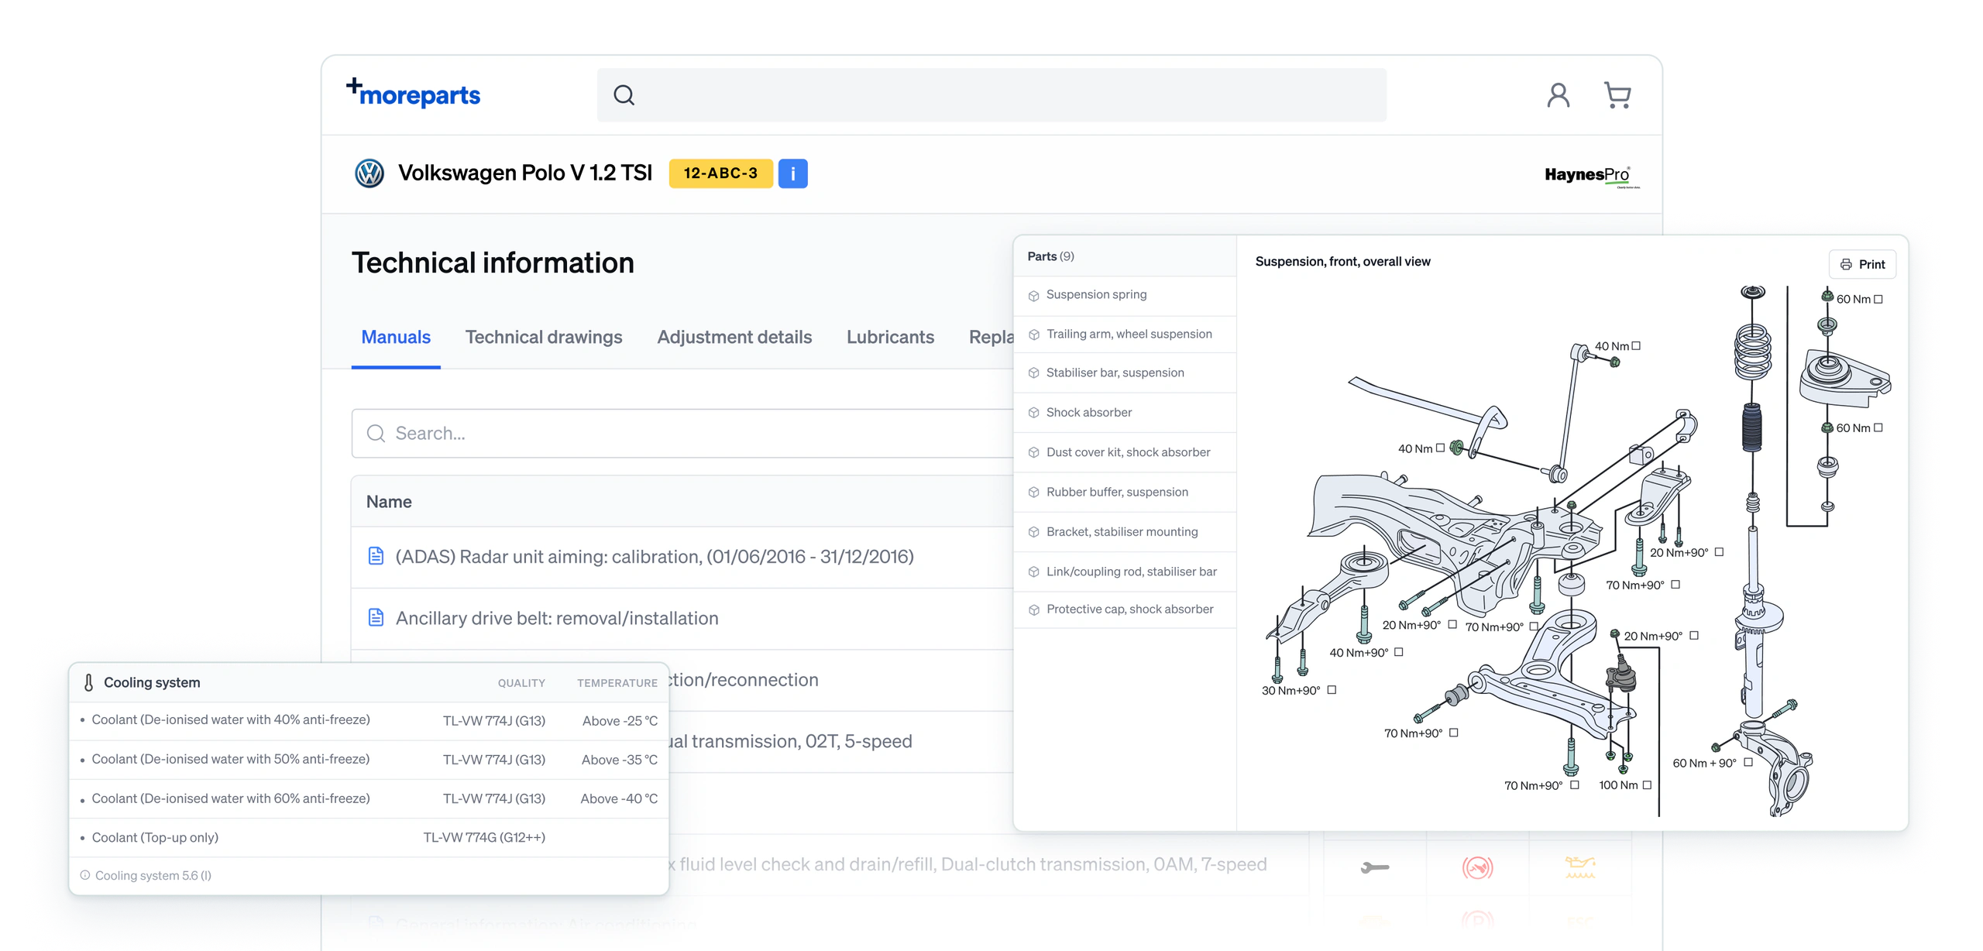Select Suspension spring in the parts list

pos(1125,295)
